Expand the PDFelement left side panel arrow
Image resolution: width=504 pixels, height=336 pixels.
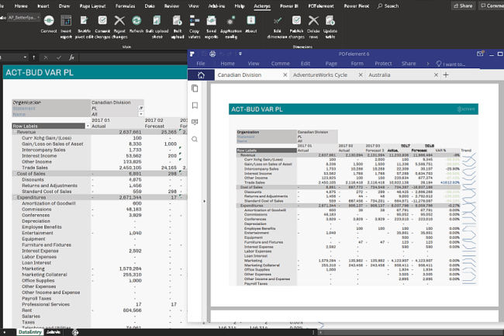coord(205,201)
